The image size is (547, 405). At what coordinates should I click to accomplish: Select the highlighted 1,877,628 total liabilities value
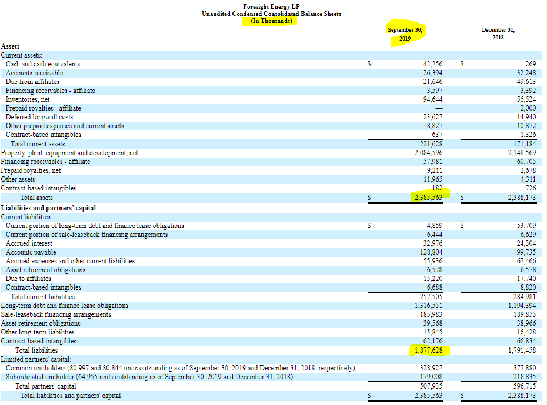428,350
